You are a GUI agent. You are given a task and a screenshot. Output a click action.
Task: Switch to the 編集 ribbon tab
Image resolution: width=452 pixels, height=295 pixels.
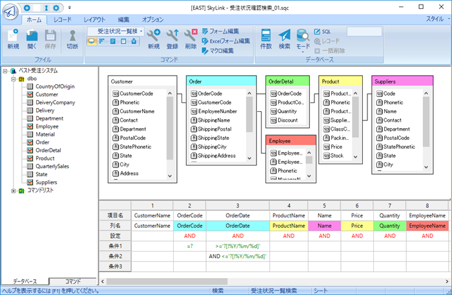(x=124, y=19)
